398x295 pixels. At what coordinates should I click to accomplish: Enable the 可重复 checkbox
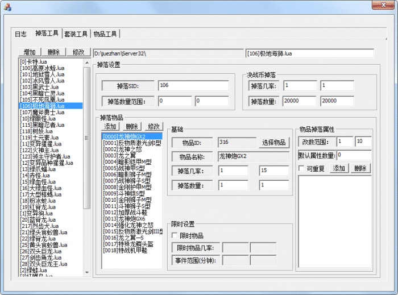pos(301,169)
